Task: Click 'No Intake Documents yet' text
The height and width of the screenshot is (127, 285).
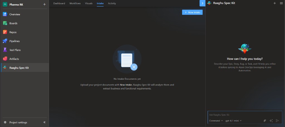Action: click(127, 79)
